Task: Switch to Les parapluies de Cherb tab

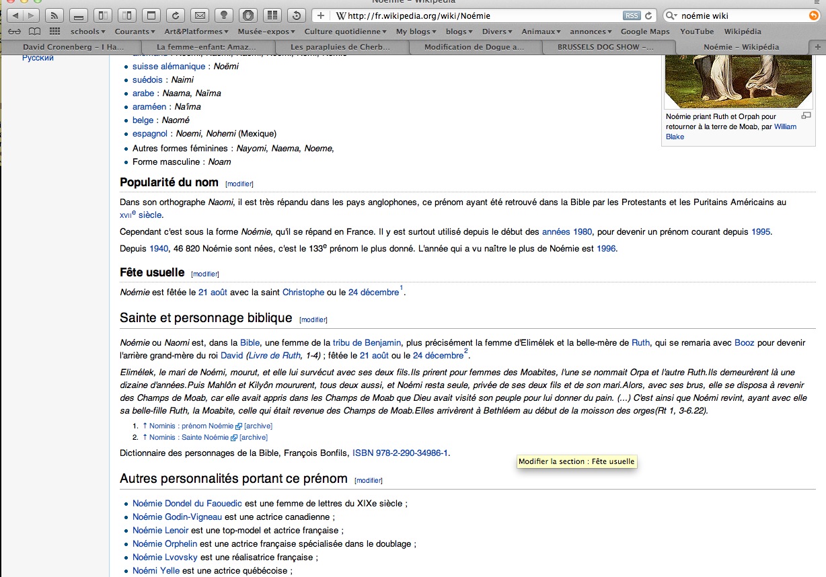Action: [x=340, y=47]
